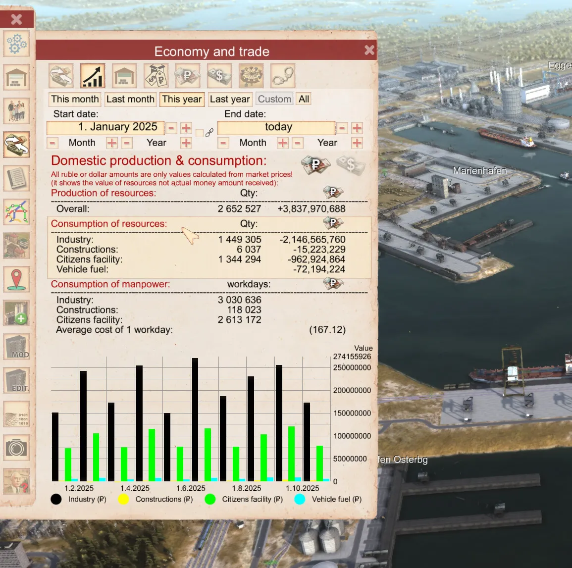Open the production statistics chart tab

(93, 76)
